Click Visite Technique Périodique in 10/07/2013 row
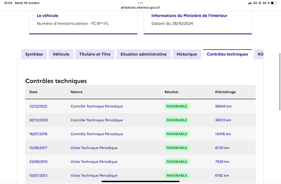This screenshot has height=184, width=281. (x=94, y=176)
